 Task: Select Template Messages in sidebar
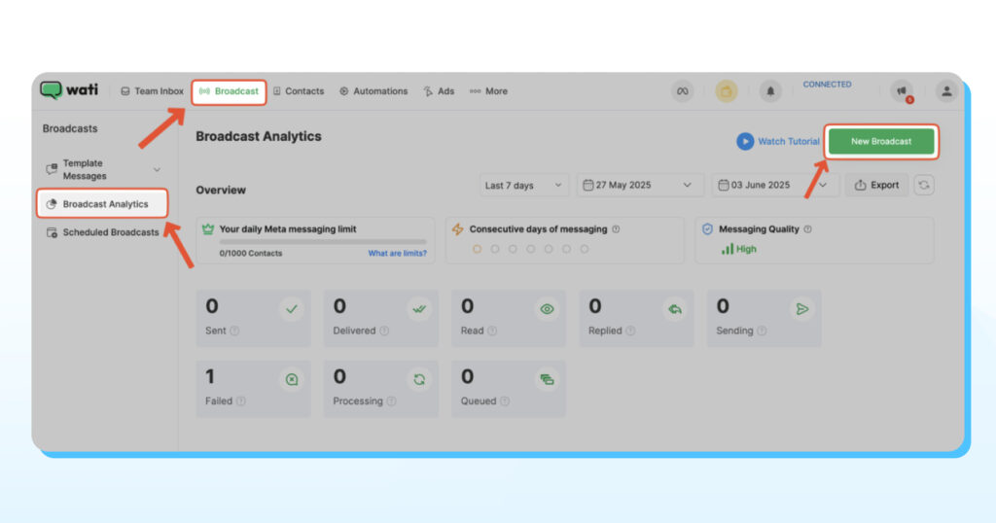(85, 169)
